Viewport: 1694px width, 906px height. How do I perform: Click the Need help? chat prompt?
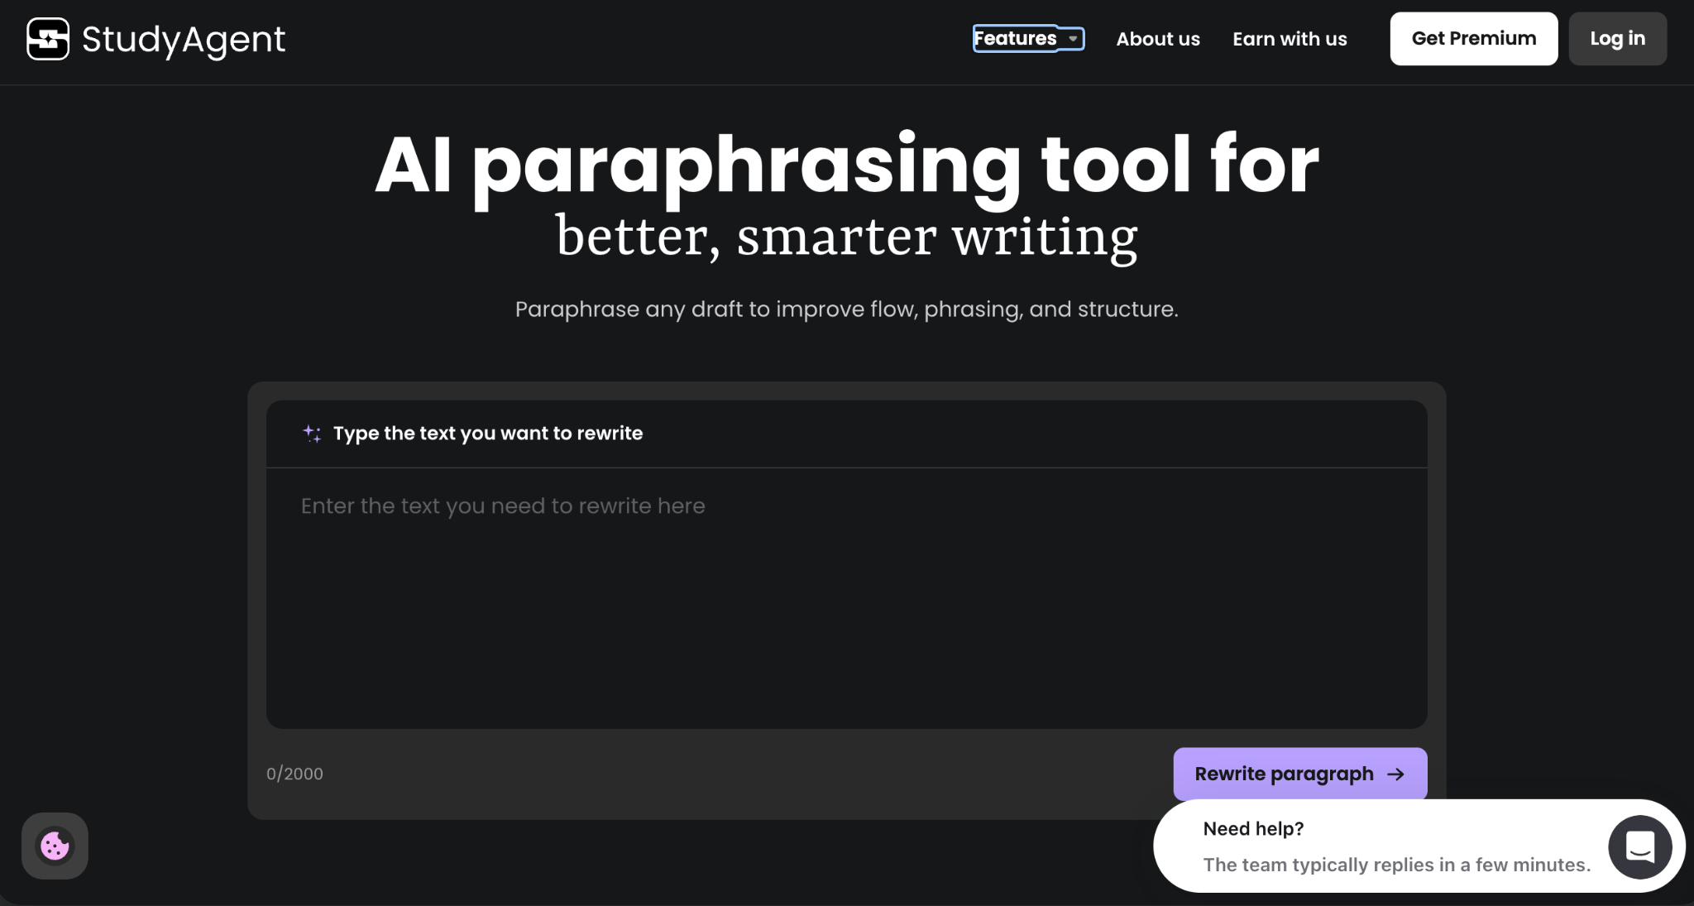click(x=1253, y=828)
